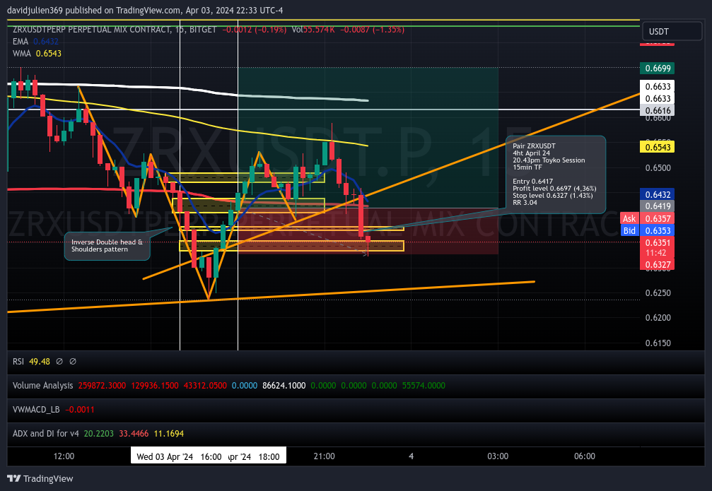Click the 03:00 time axis label

pyautogui.click(x=498, y=456)
